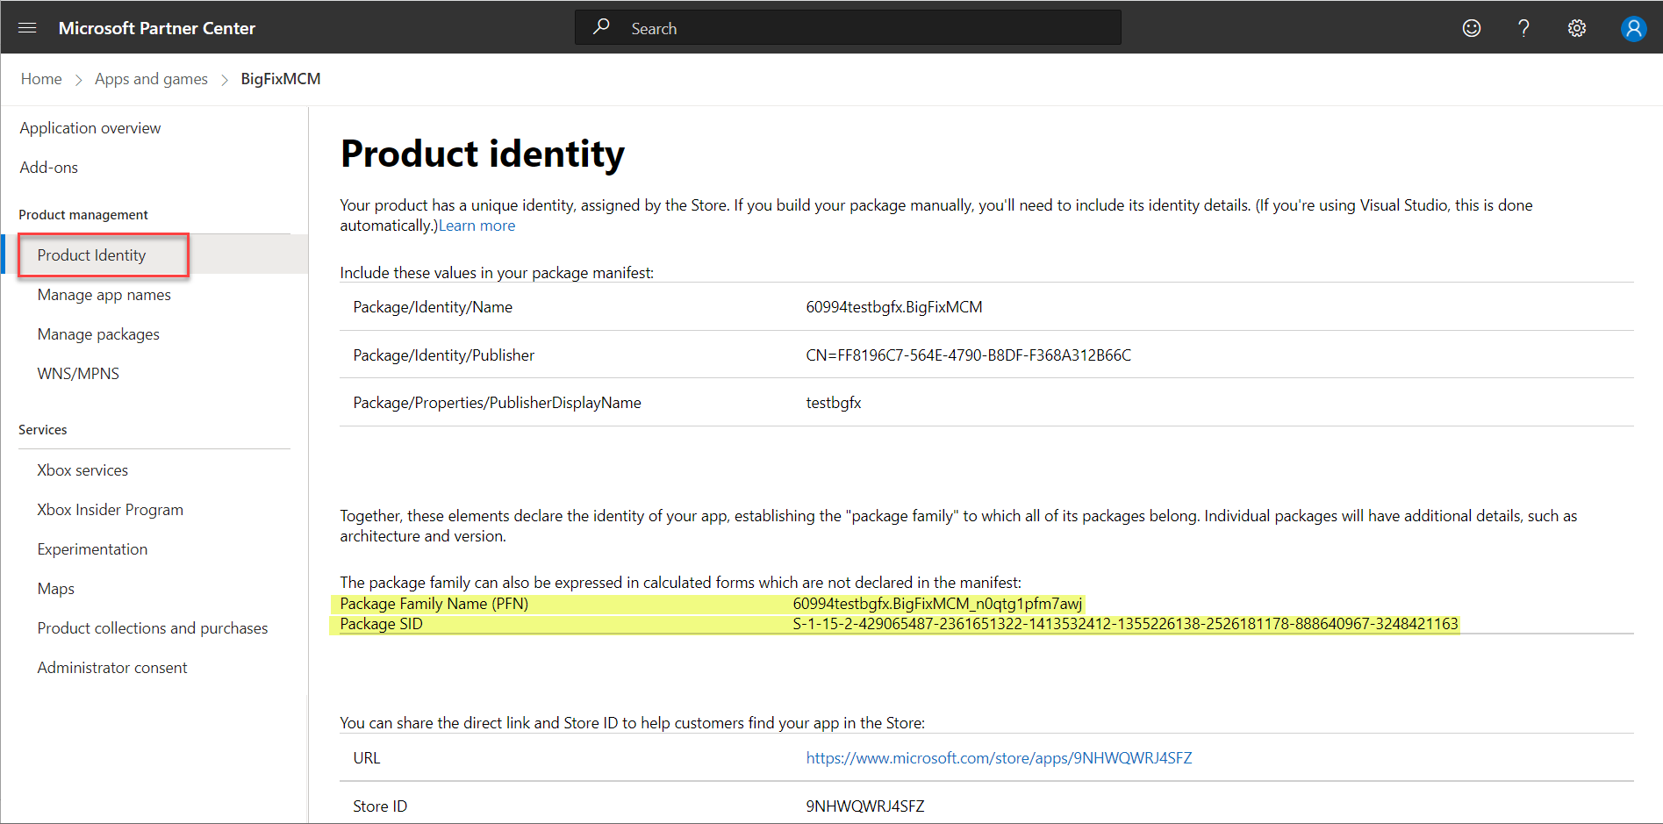Go to Home breadcrumb

click(41, 79)
